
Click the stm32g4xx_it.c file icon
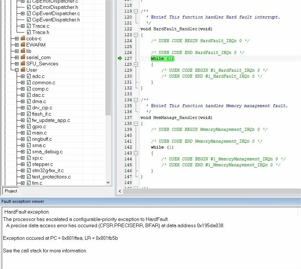[x=29, y=170]
